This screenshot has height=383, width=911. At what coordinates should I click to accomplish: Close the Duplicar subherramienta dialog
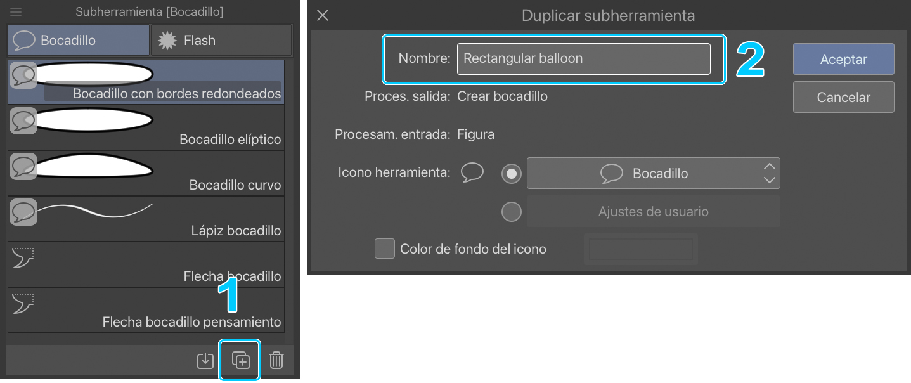pos(323,15)
